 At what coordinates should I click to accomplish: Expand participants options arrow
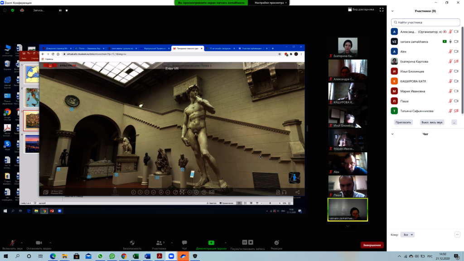click(x=172, y=243)
